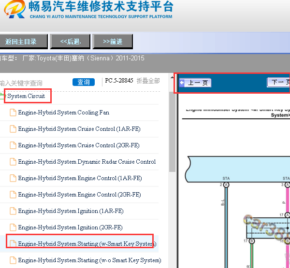Collapse the System Circuit folder

(x=26, y=96)
